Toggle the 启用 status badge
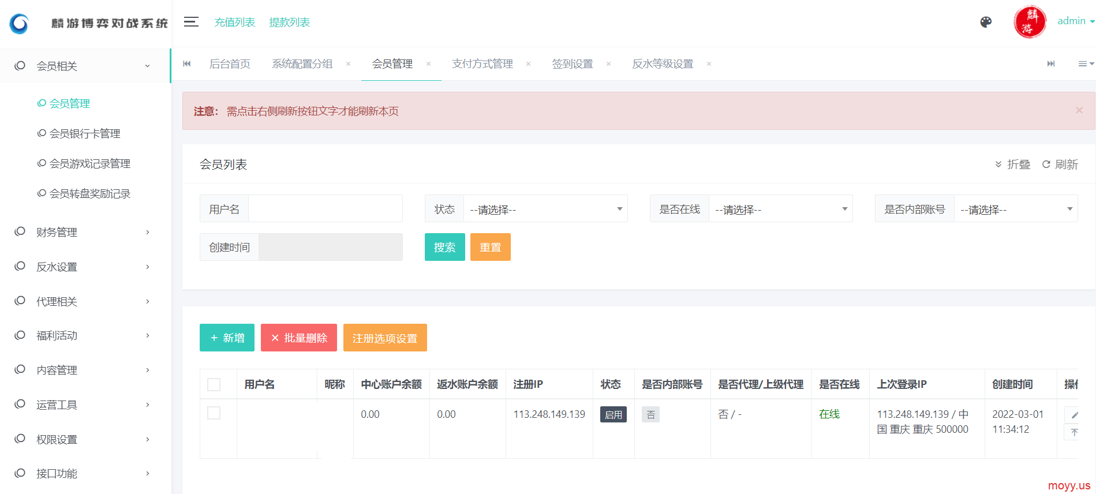Viewport: 1096px width, 494px height. coord(614,414)
